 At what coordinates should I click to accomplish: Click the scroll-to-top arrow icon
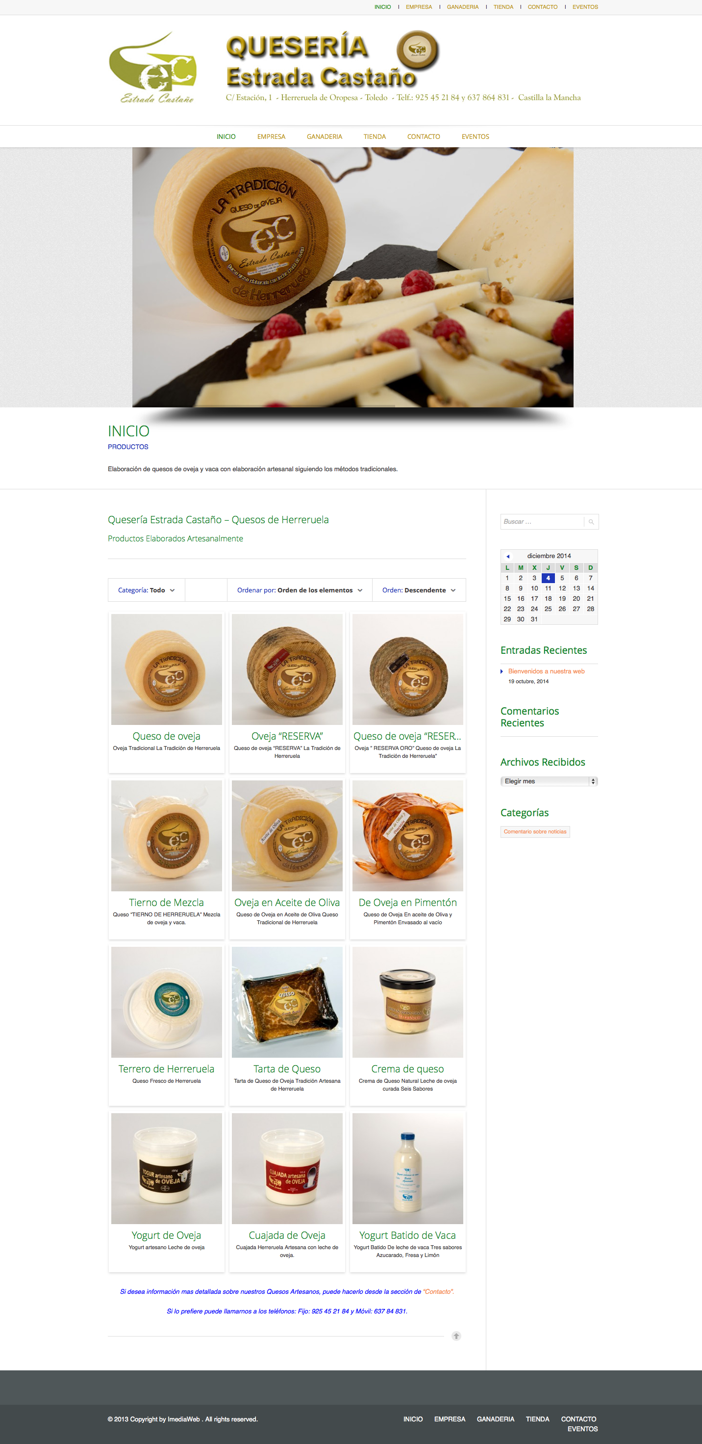[x=456, y=1336]
